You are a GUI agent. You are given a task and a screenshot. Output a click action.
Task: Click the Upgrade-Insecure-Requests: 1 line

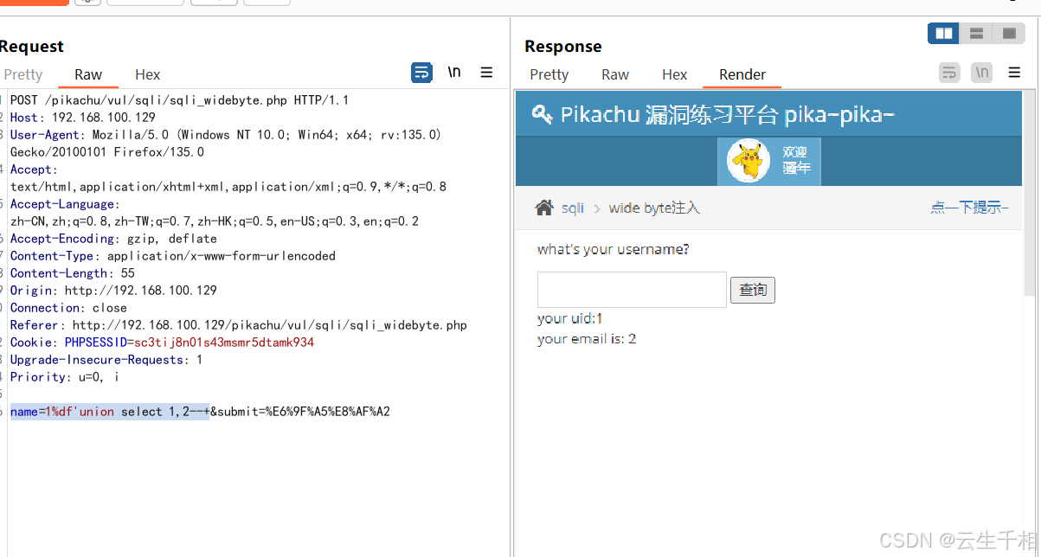pos(106,360)
